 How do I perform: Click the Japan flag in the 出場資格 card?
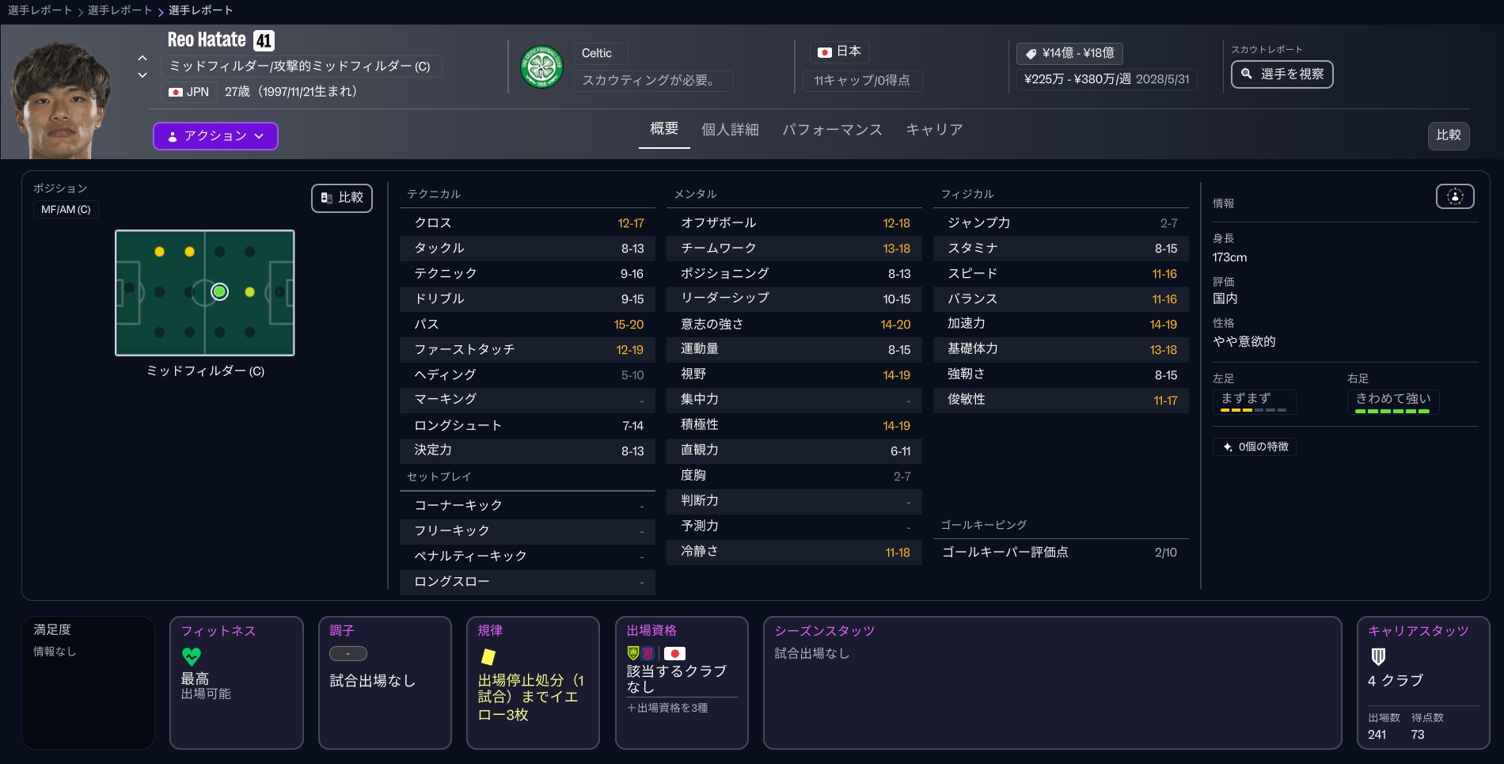[674, 653]
